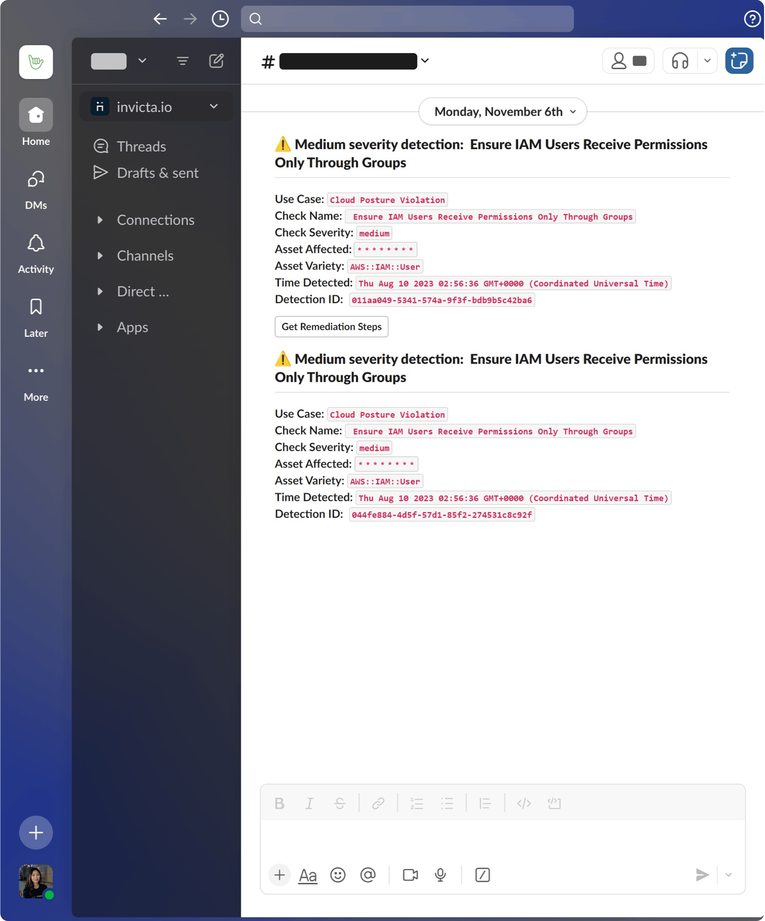Open the sidebar filter icon
Image resolution: width=765 pixels, height=921 pixels.
(x=182, y=61)
